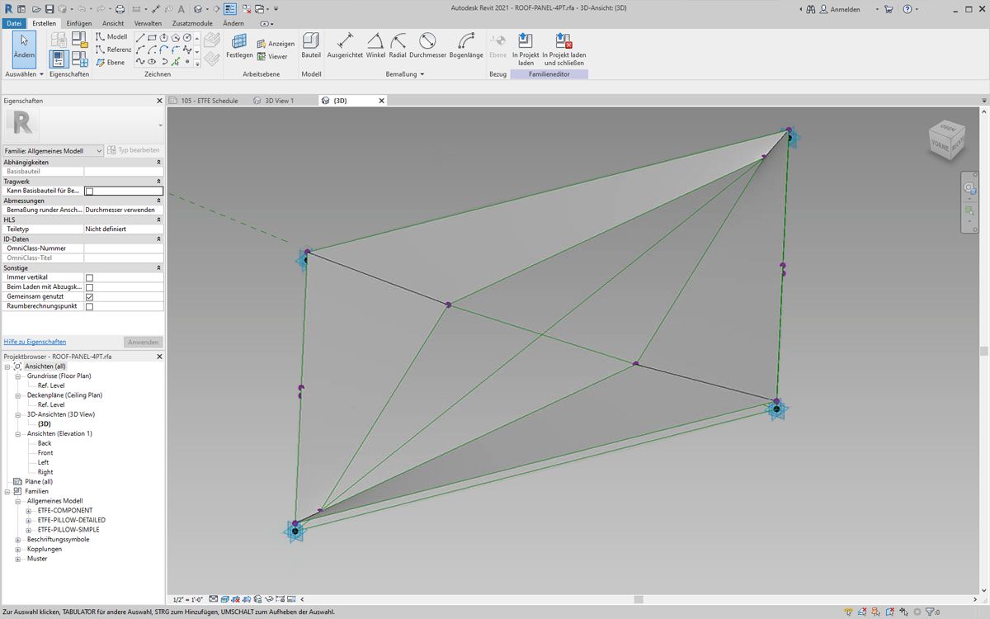Image resolution: width=990 pixels, height=619 pixels.
Task: Click the Bogenlänge dimension tool
Action: [x=466, y=45]
